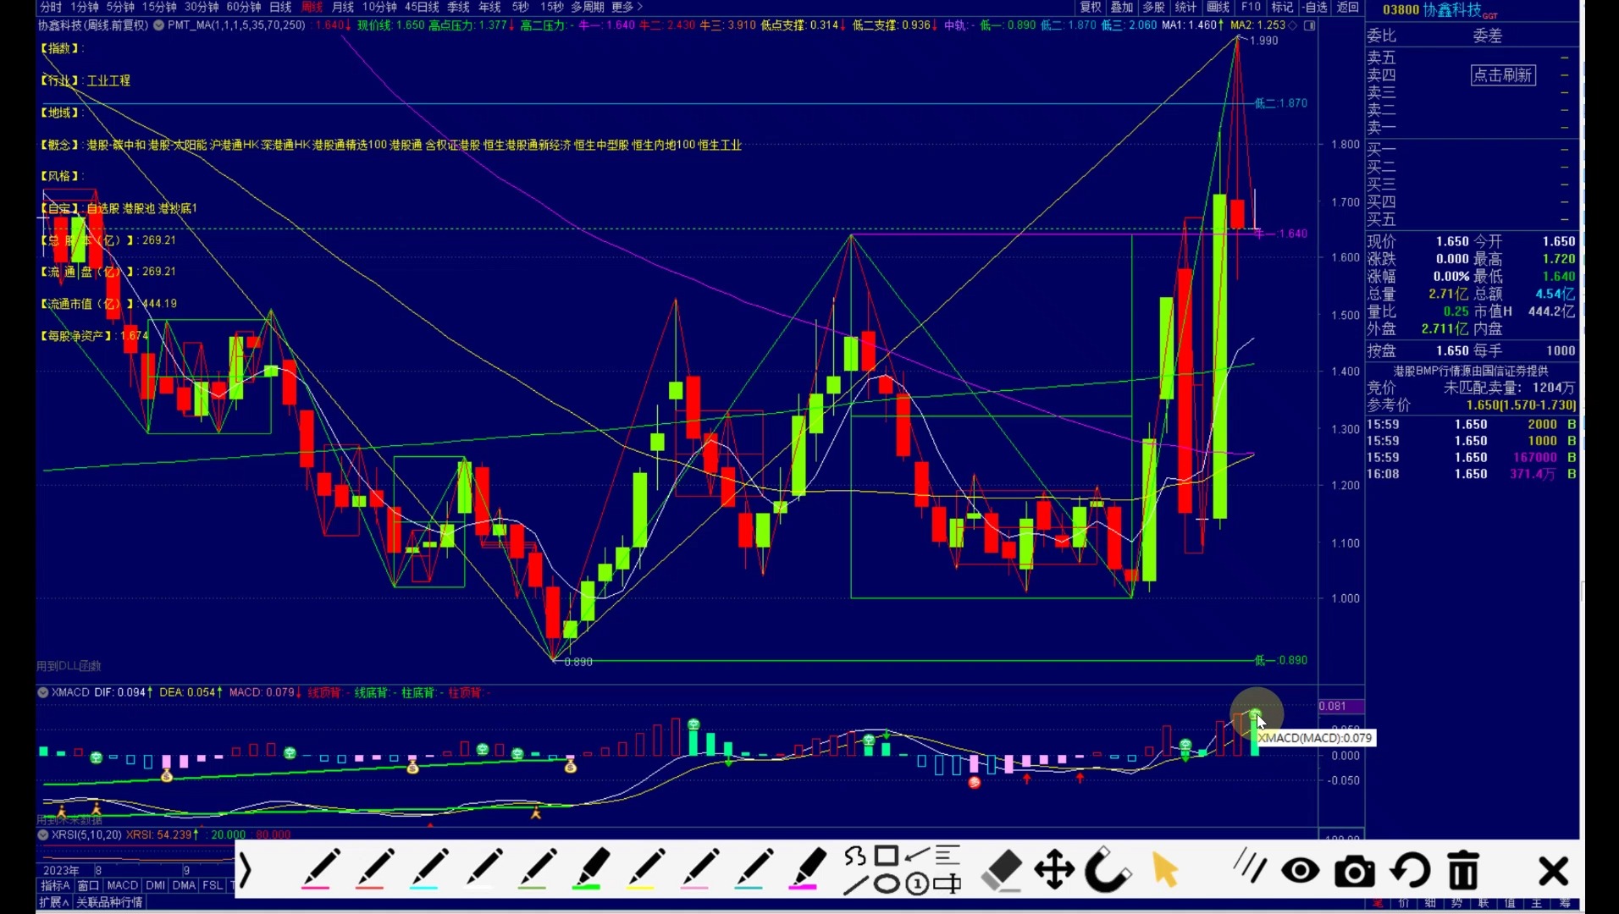Click the 画线 drawing button
Image resolution: width=1619 pixels, height=914 pixels.
(x=1218, y=7)
